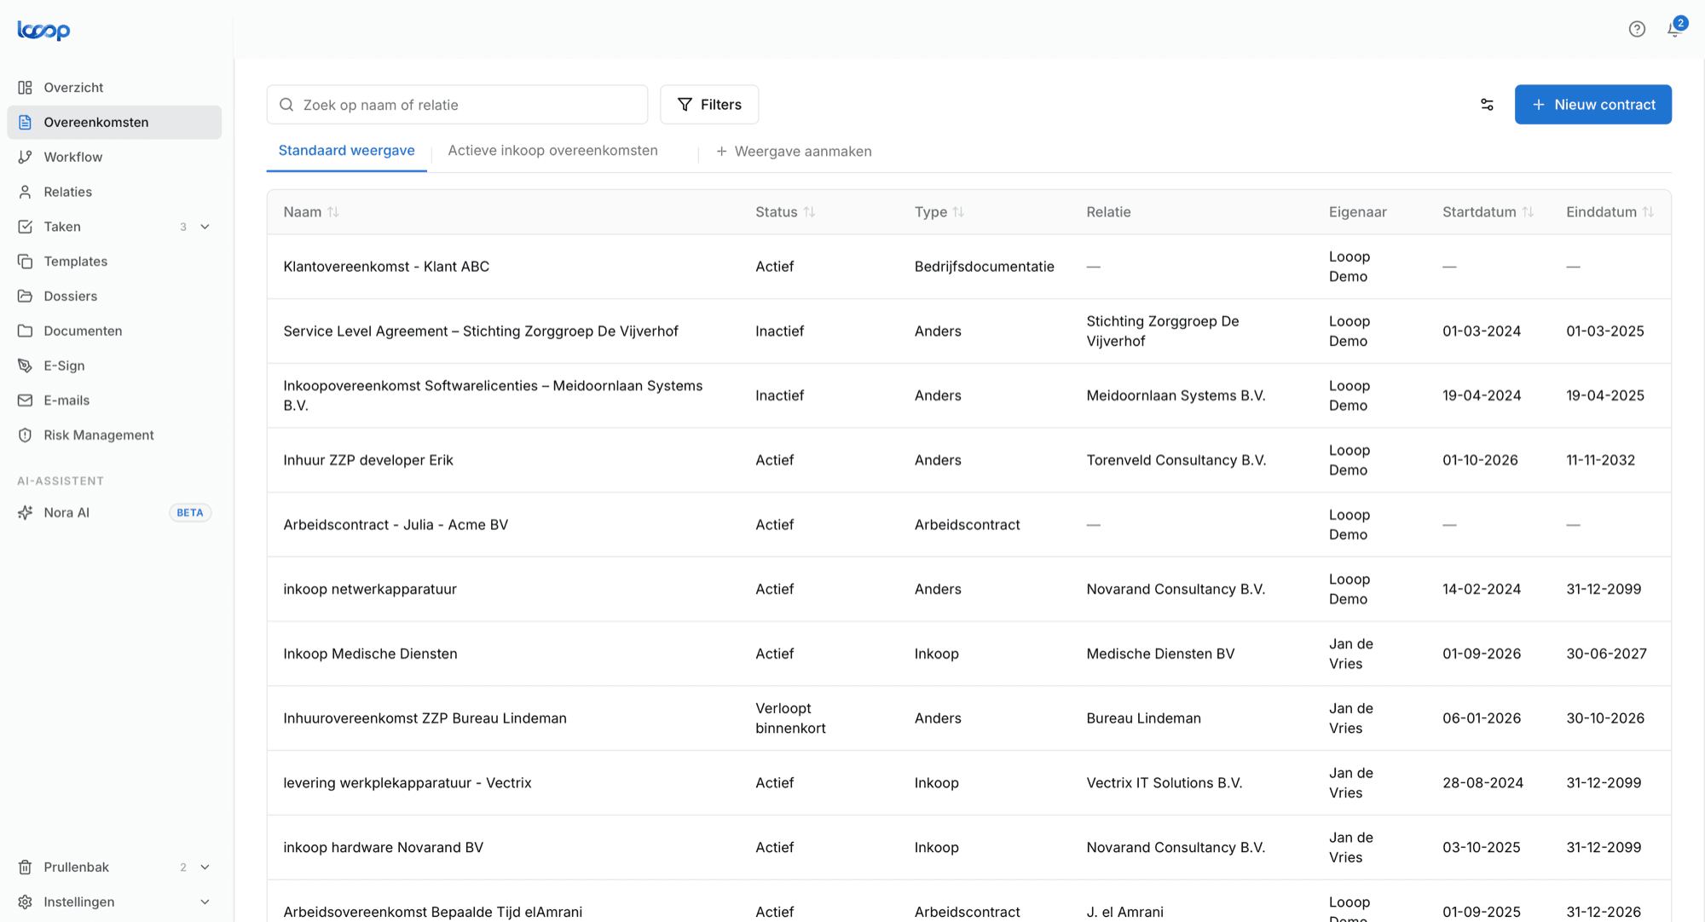Open the notifications bell

1674,29
